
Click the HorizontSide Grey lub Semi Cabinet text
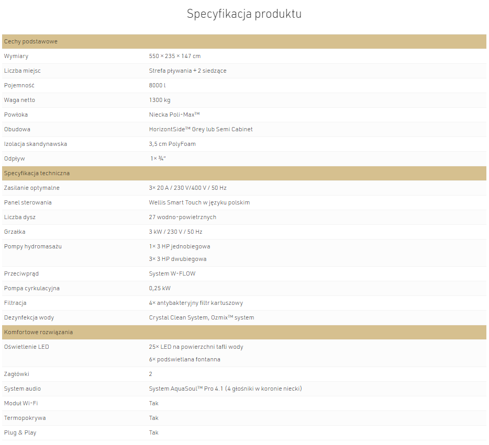(x=201, y=129)
